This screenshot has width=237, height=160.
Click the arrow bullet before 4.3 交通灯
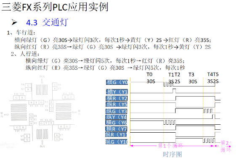(x=14, y=22)
